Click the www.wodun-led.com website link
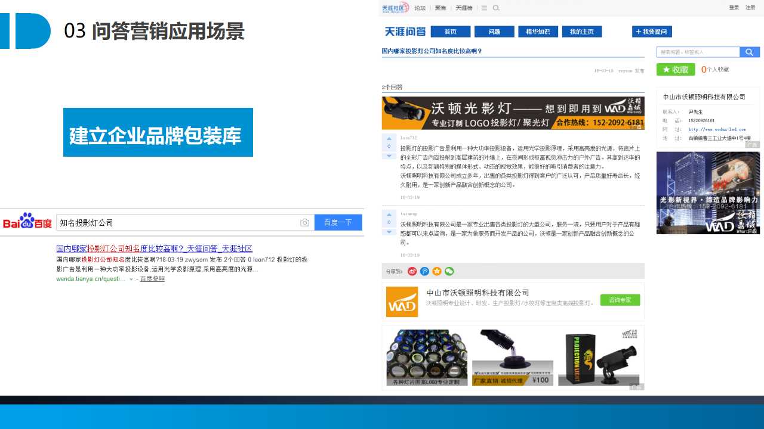764x429 pixels. click(x=717, y=129)
